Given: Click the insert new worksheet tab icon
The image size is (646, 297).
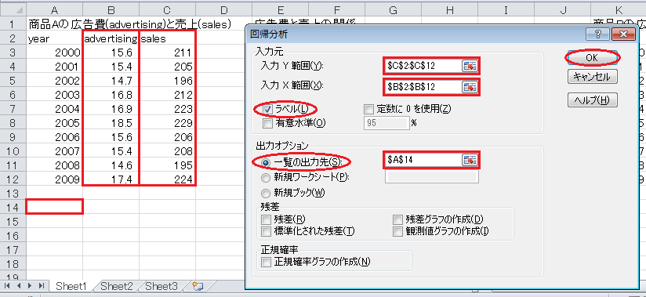Looking at the screenshot, I should click(198, 286).
